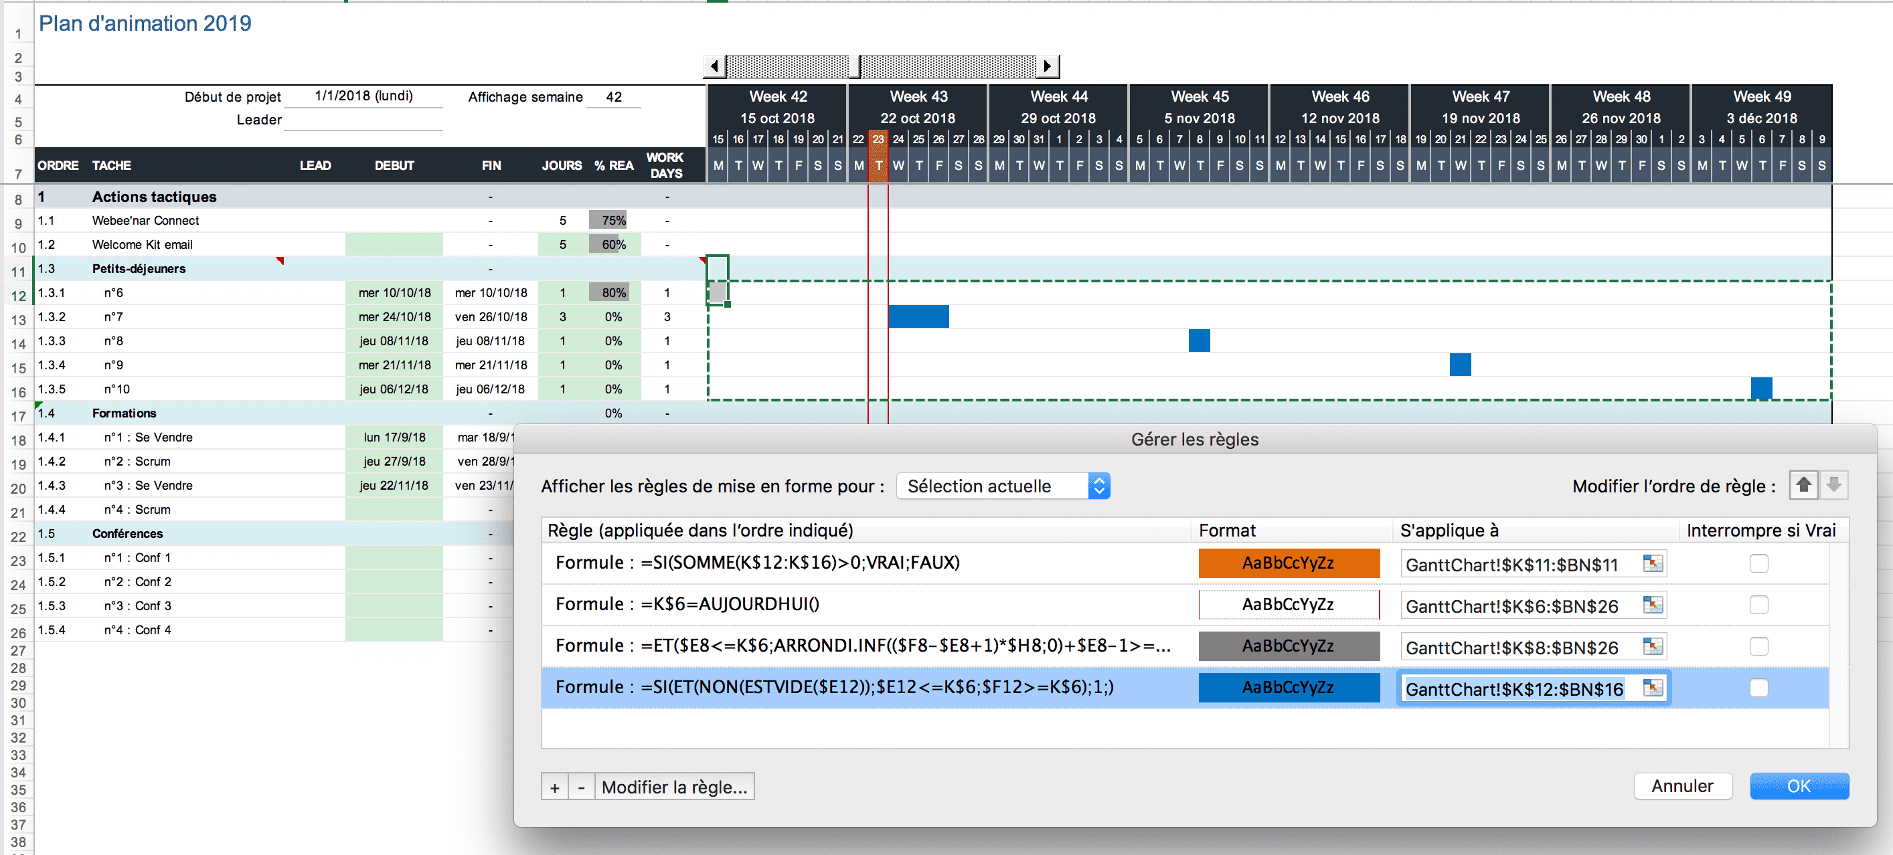Move rule down with arrow button
Image resolution: width=1893 pixels, height=855 pixels.
[1833, 485]
